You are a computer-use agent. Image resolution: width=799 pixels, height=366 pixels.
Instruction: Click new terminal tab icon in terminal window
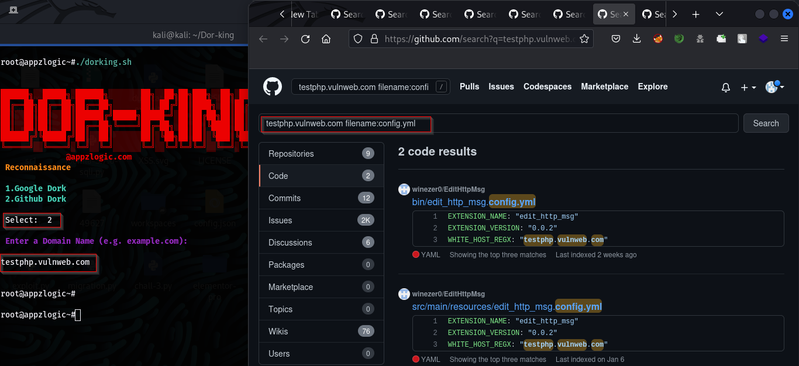point(13,10)
